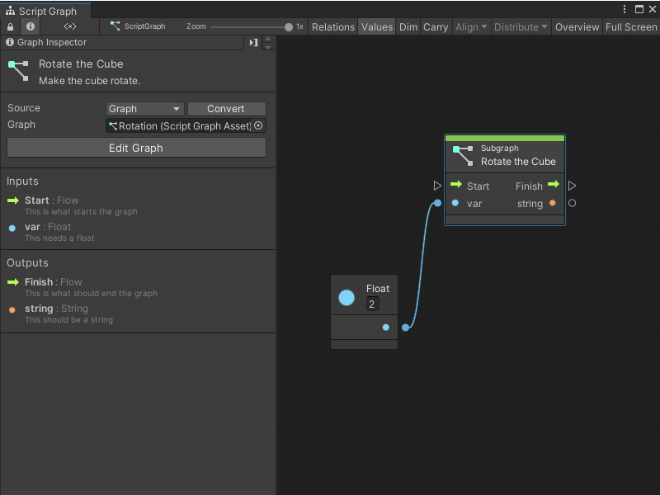This screenshot has width=660, height=495.
Task: Open the Source dropdown showing Graph
Action: point(144,108)
